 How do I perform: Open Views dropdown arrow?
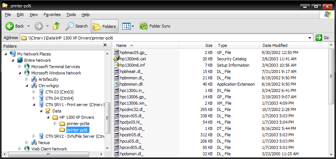[x=133, y=26]
